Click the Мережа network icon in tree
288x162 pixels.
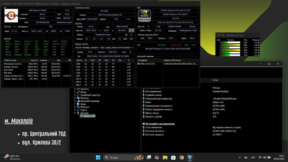78,107
